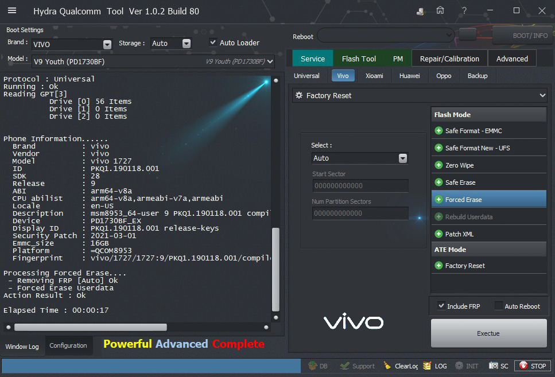Disable the Auto Loader checkbox
The width and height of the screenshot is (555, 377).
point(214,42)
